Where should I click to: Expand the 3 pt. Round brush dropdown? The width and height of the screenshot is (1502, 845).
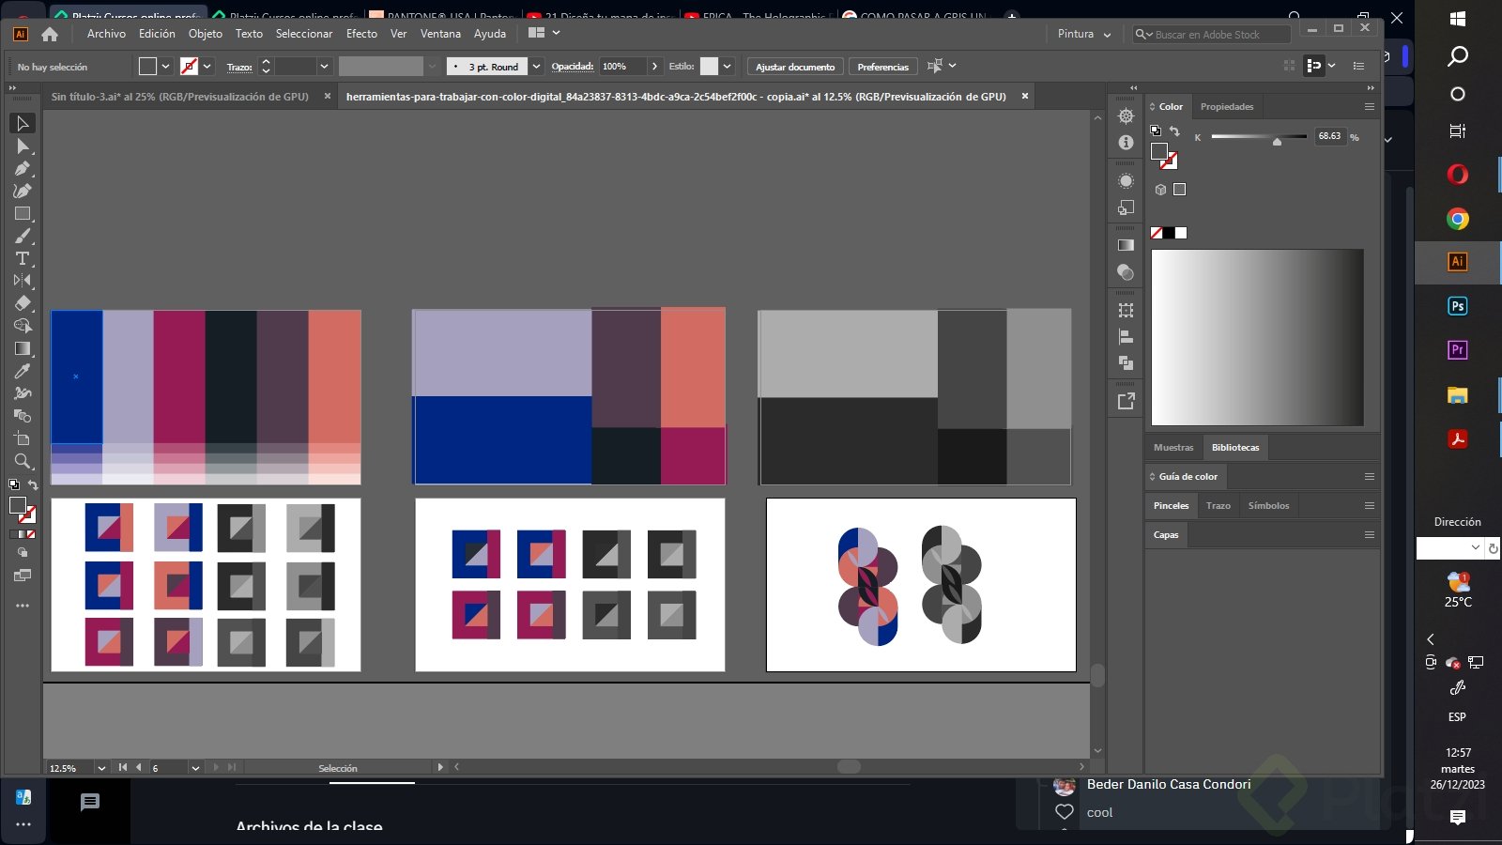(x=536, y=67)
